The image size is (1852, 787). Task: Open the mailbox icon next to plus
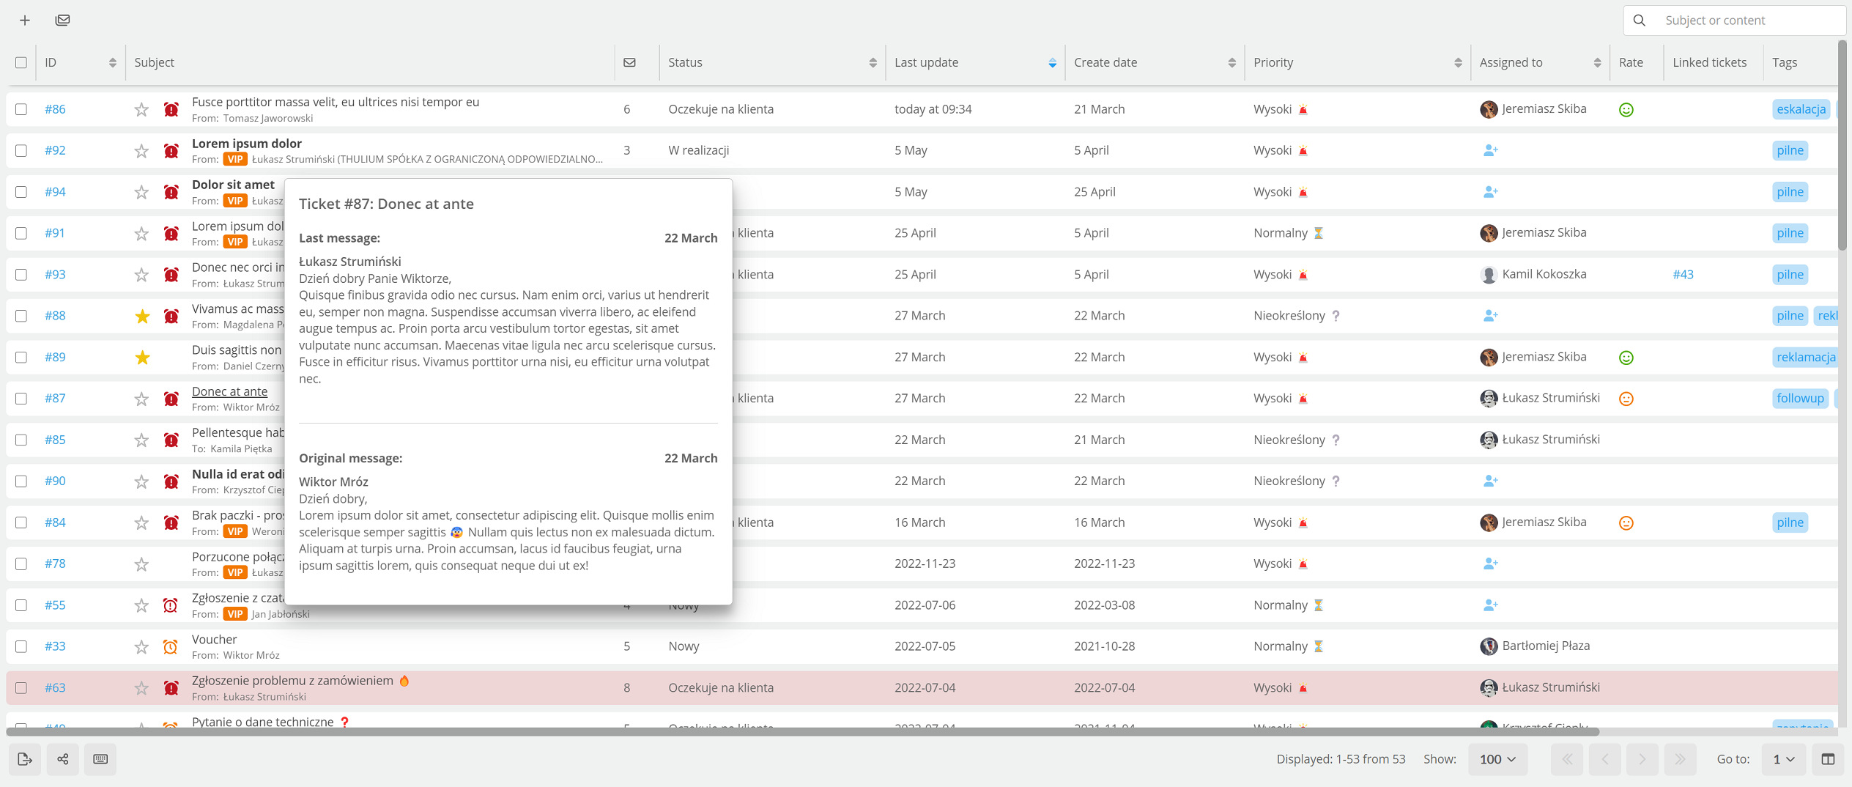[x=63, y=20]
